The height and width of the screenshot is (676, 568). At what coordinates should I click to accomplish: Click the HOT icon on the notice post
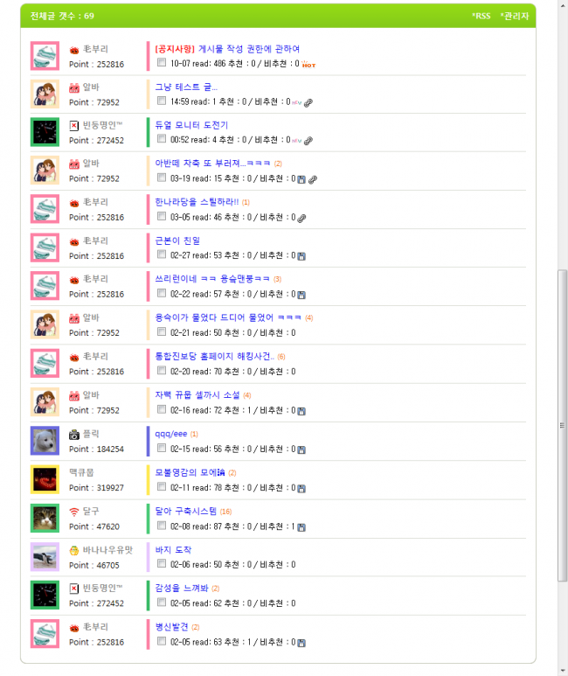[x=308, y=65]
